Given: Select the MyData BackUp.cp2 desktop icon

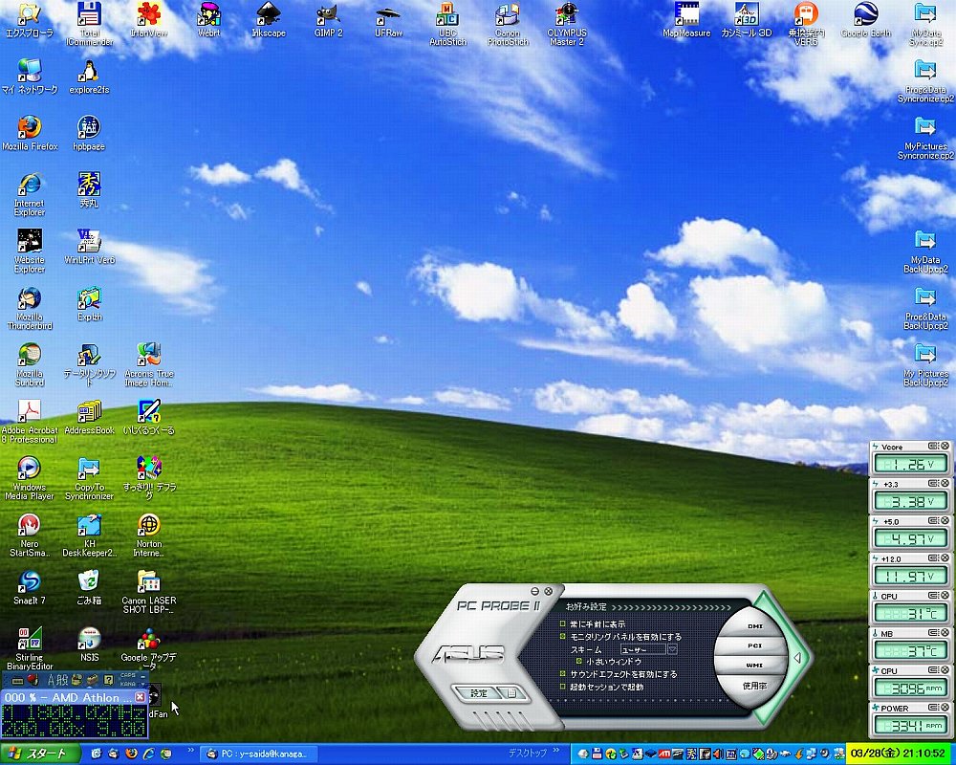Looking at the screenshot, I should tap(924, 251).
